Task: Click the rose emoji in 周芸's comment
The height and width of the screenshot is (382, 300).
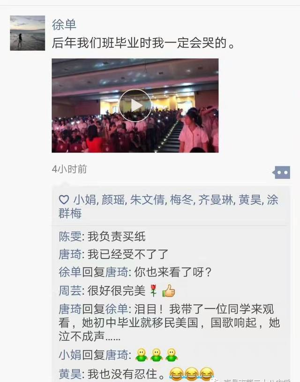Action: tap(153, 290)
